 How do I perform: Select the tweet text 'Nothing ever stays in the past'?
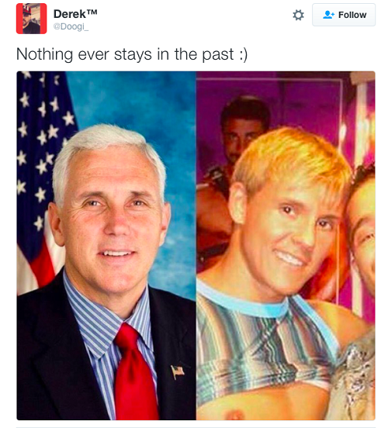(x=125, y=54)
